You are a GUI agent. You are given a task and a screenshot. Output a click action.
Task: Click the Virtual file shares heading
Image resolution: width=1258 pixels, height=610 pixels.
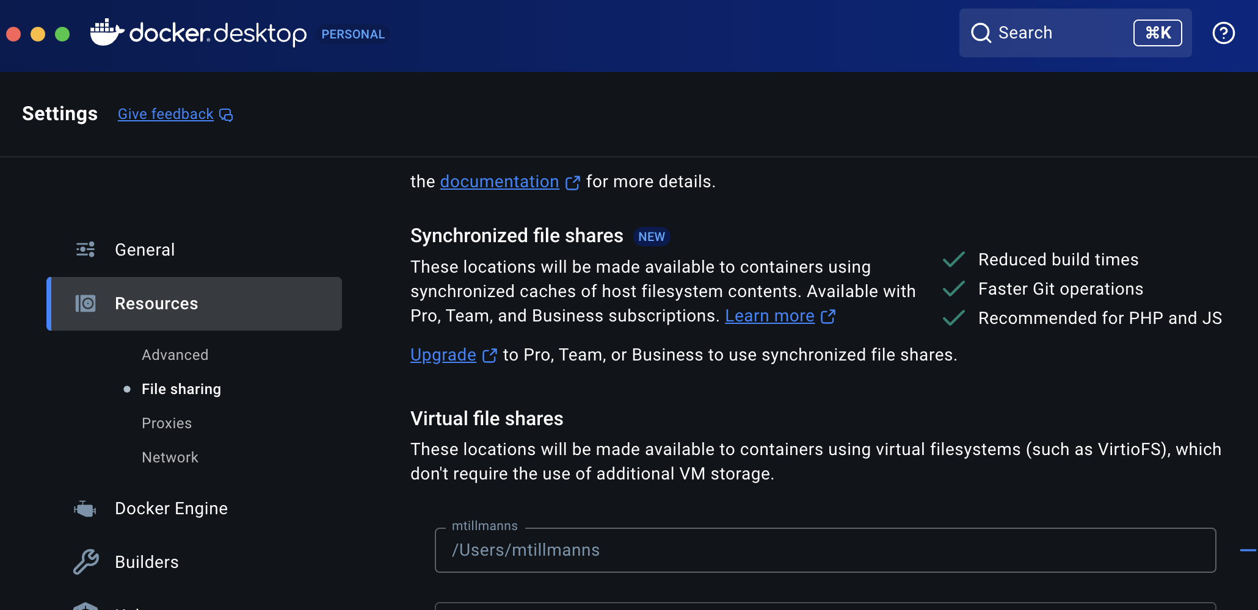(x=487, y=419)
